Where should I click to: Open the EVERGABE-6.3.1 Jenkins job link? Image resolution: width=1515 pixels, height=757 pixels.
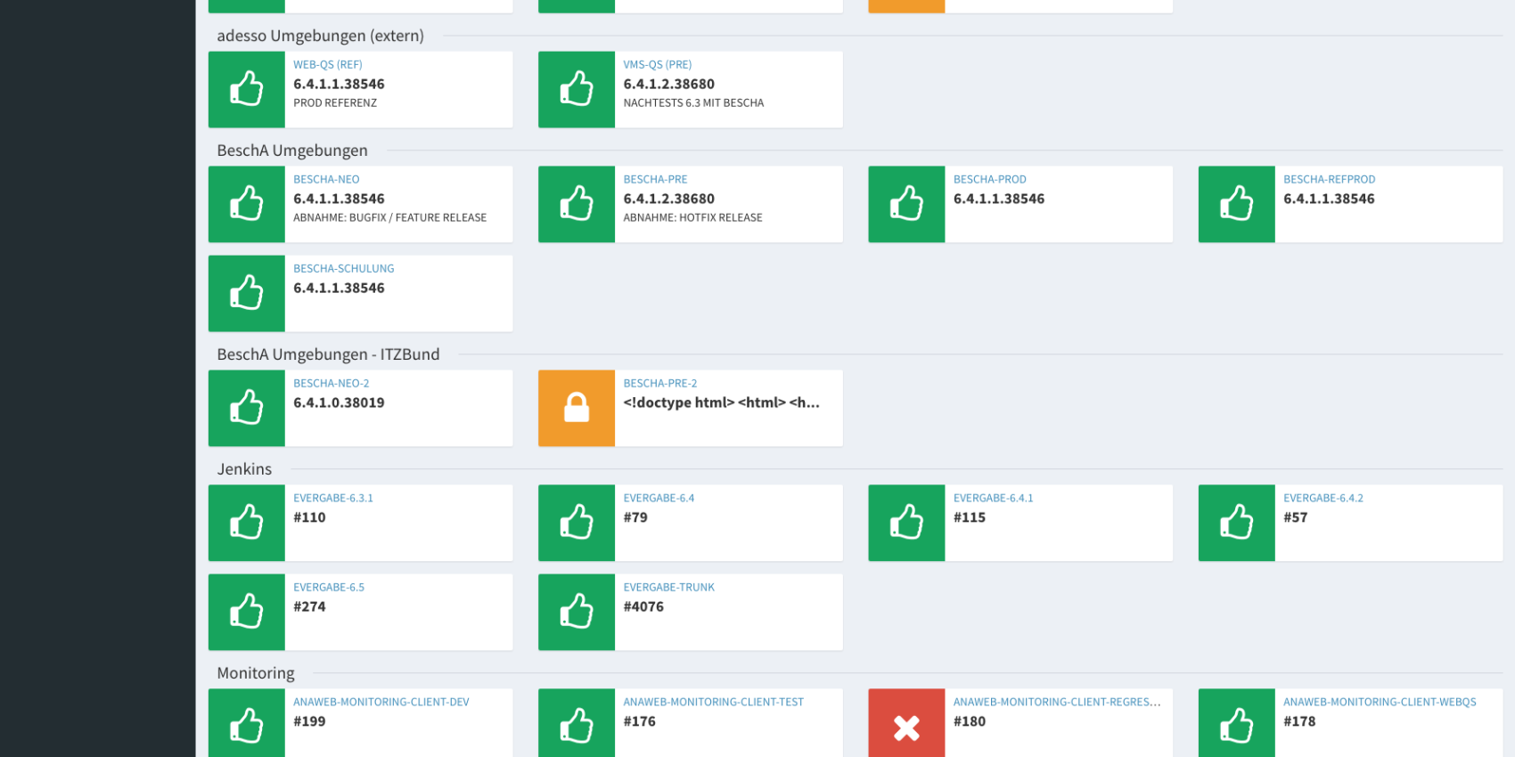[333, 499]
